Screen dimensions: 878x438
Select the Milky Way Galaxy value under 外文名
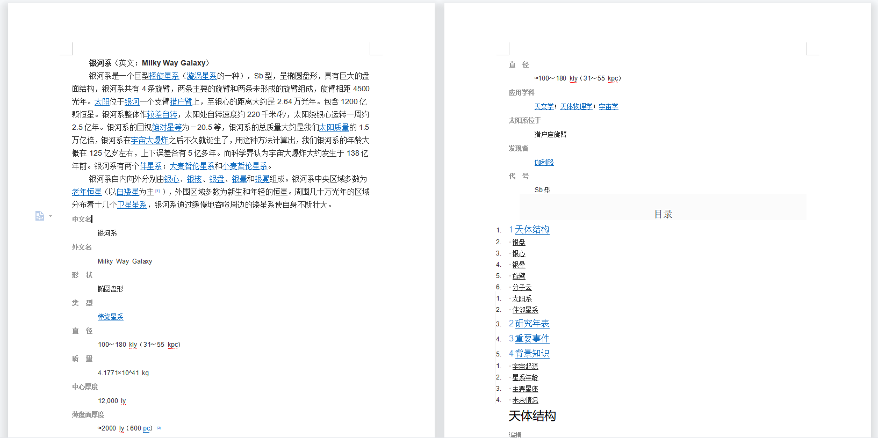(125, 261)
